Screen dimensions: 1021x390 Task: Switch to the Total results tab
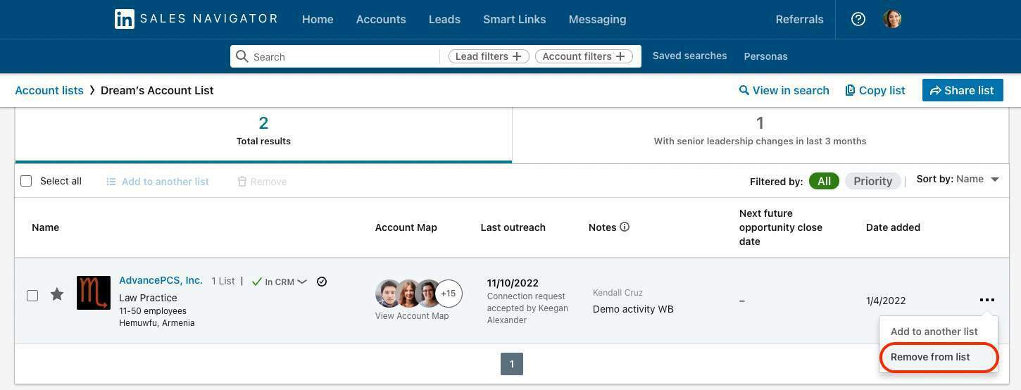click(263, 134)
